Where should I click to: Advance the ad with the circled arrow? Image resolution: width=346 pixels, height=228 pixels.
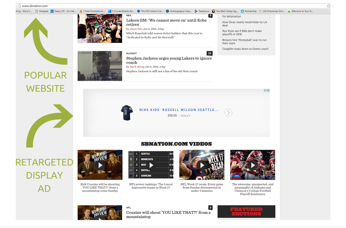click(228, 113)
